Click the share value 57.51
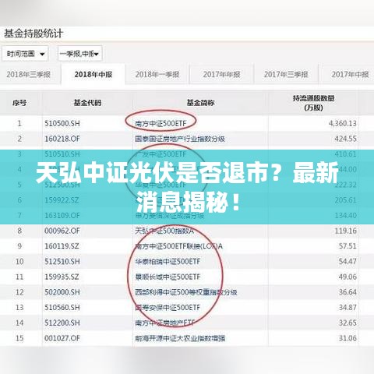Viewport: 374px width, 374px height. coord(348,246)
